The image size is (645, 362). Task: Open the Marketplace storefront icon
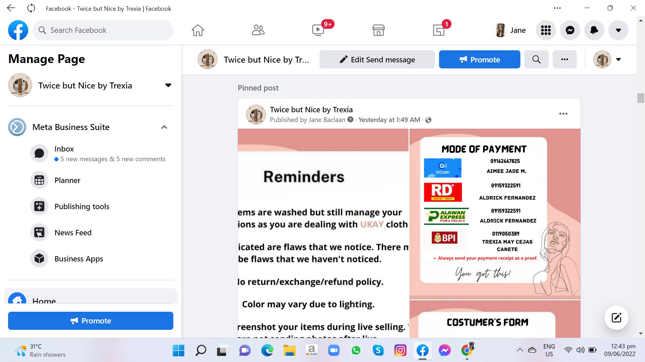[378, 30]
